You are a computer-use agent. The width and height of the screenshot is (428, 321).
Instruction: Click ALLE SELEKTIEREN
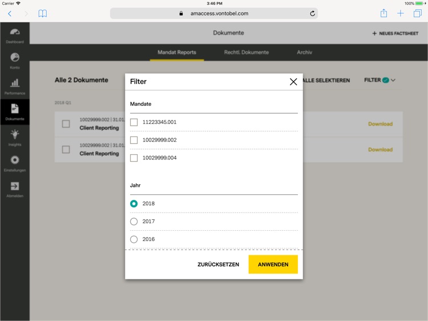point(326,81)
